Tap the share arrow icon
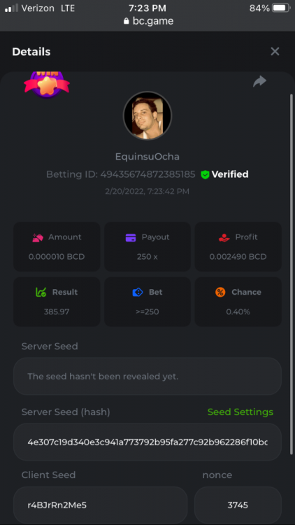 259,81
